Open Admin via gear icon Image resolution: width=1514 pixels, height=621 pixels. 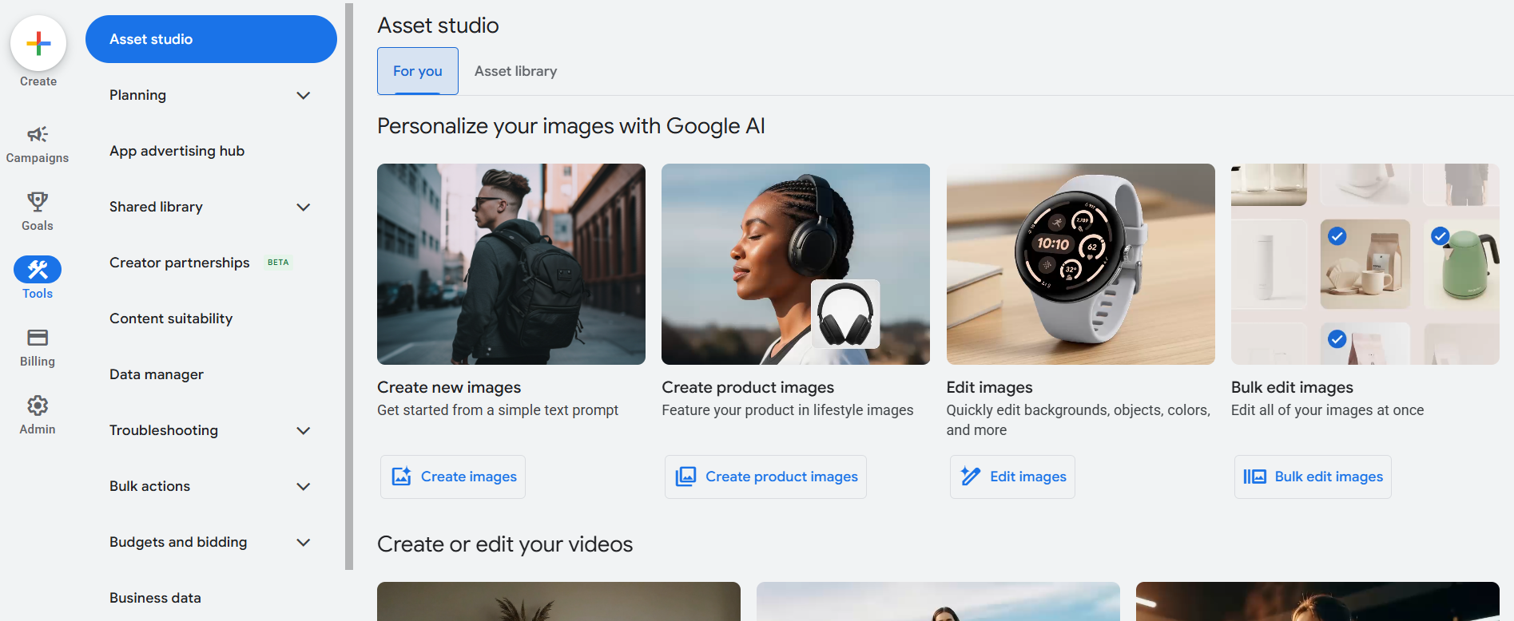click(38, 405)
